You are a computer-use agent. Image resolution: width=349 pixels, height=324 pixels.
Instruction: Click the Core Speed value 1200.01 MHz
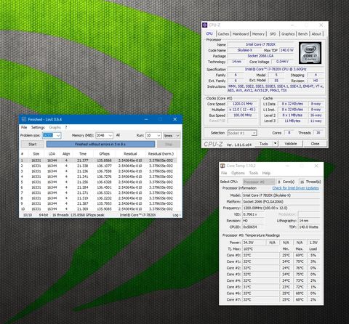[x=242, y=104]
